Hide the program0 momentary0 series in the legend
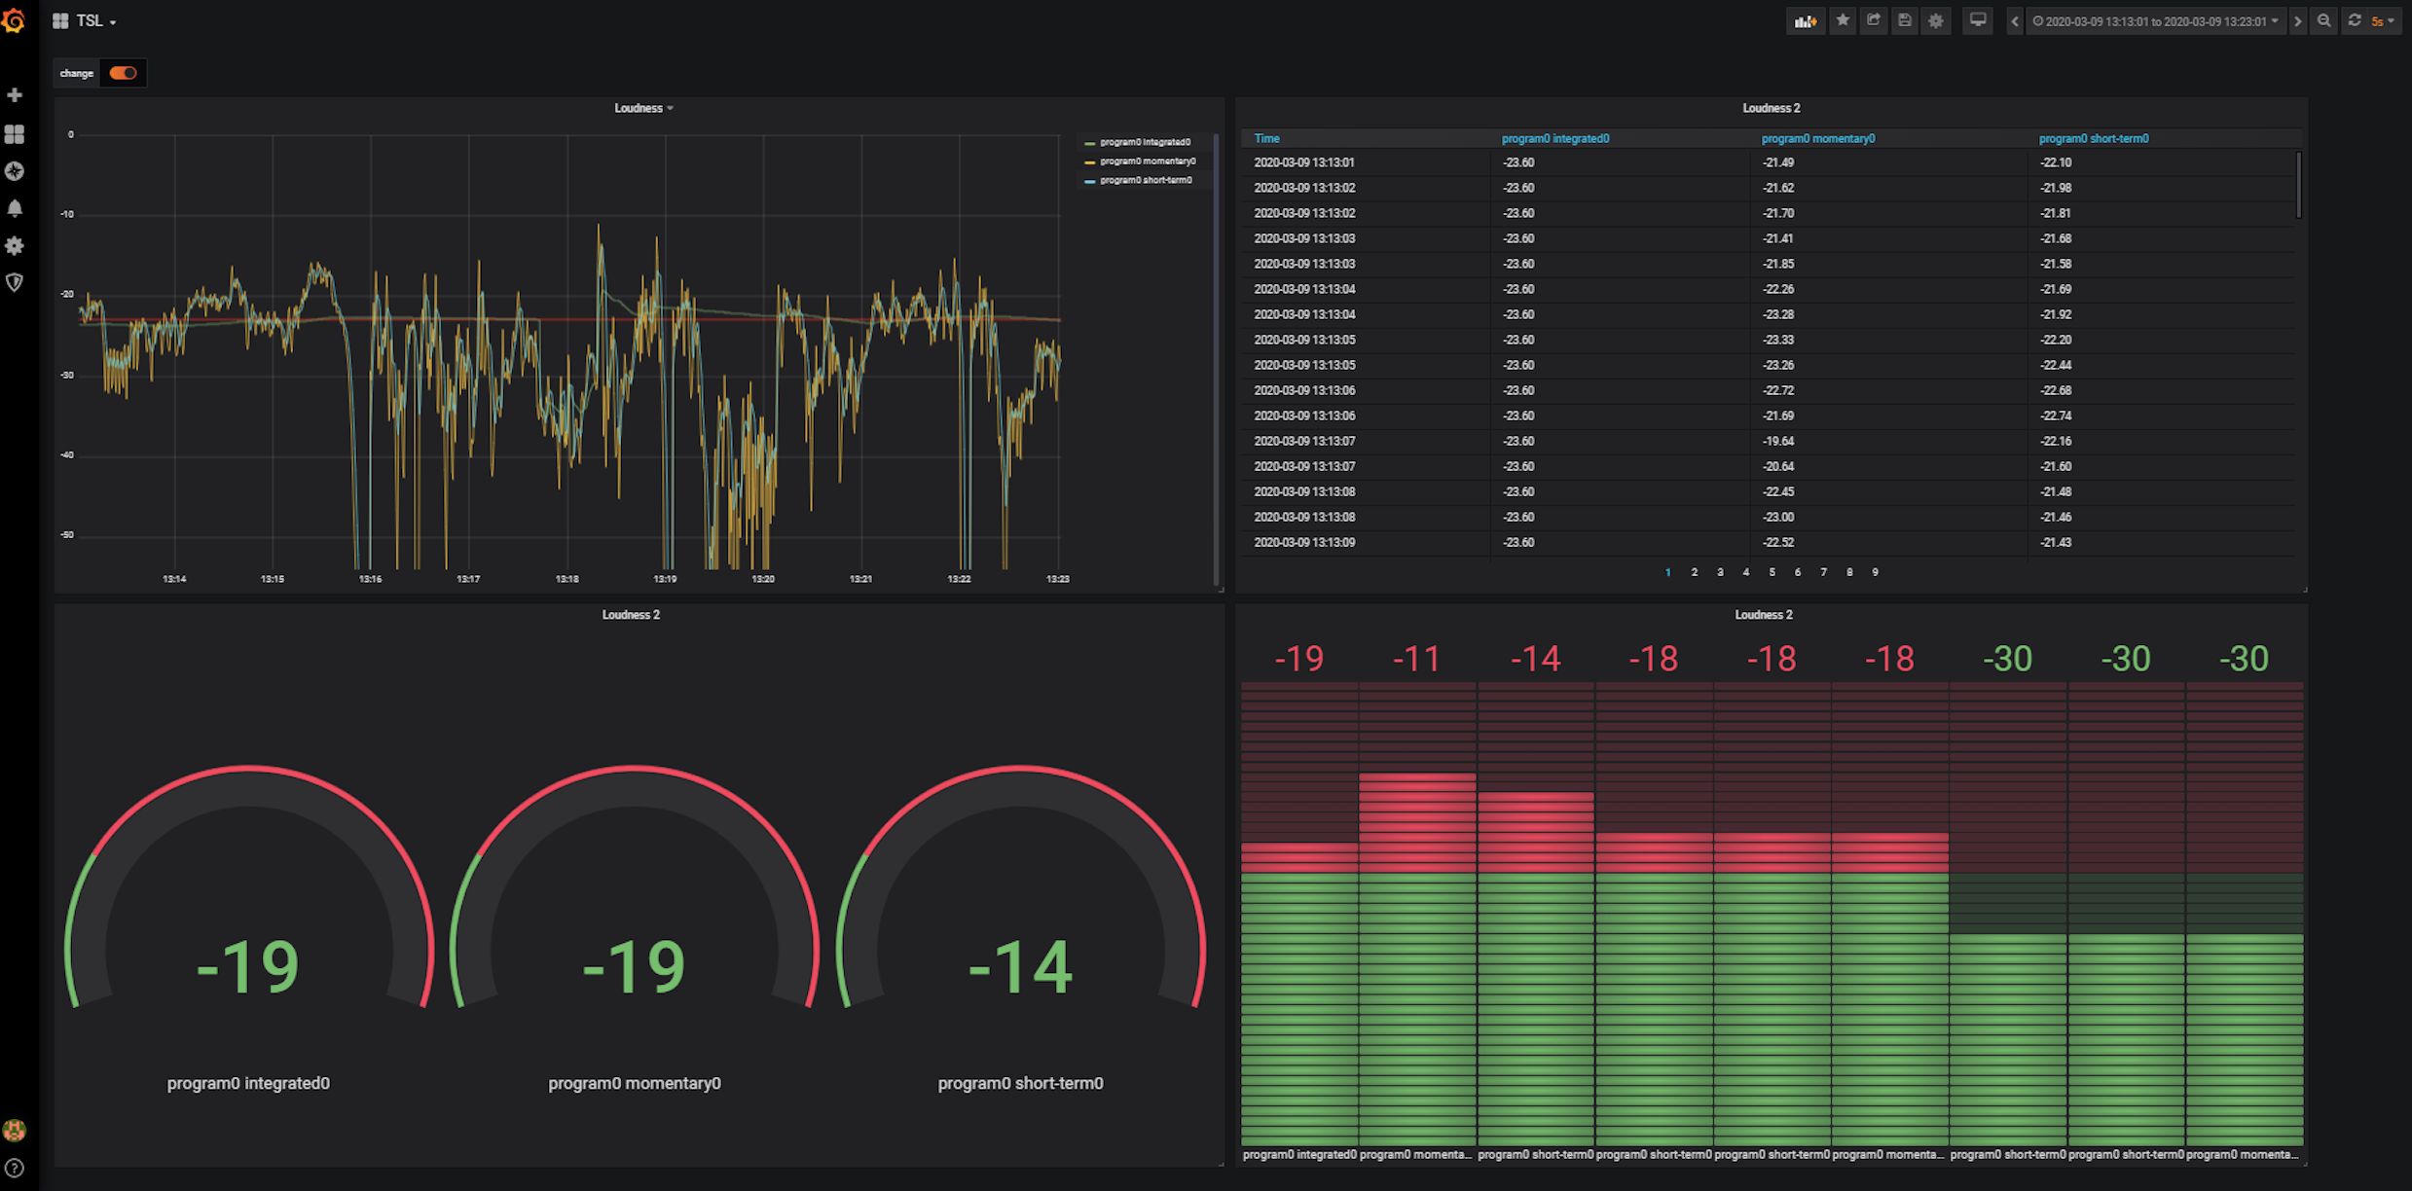The width and height of the screenshot is (2412, 1191). click(1147, 161)
